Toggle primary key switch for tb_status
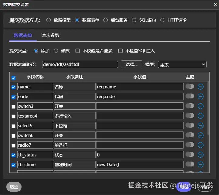Screen dimensions: 219x195 coord(190,154)
